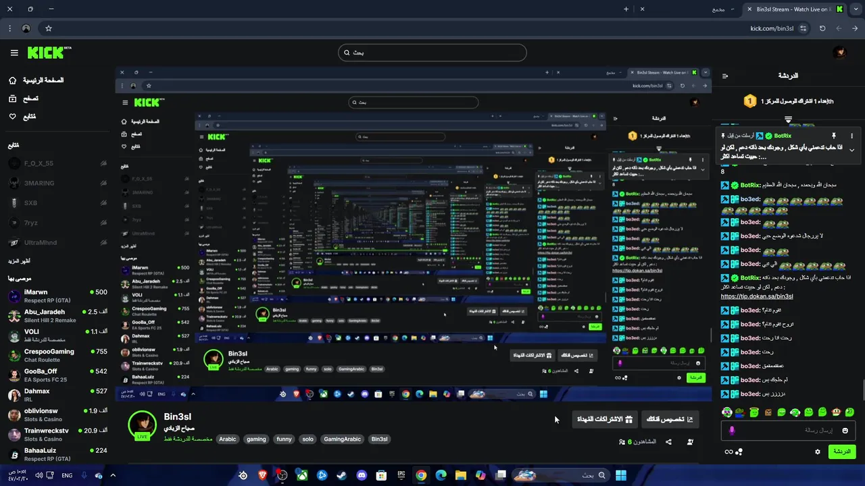Click ENG language indicator
The image size is (865, 486).
[67, 475]
